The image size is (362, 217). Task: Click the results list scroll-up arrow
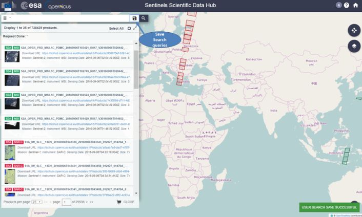[x=136, y=44]
